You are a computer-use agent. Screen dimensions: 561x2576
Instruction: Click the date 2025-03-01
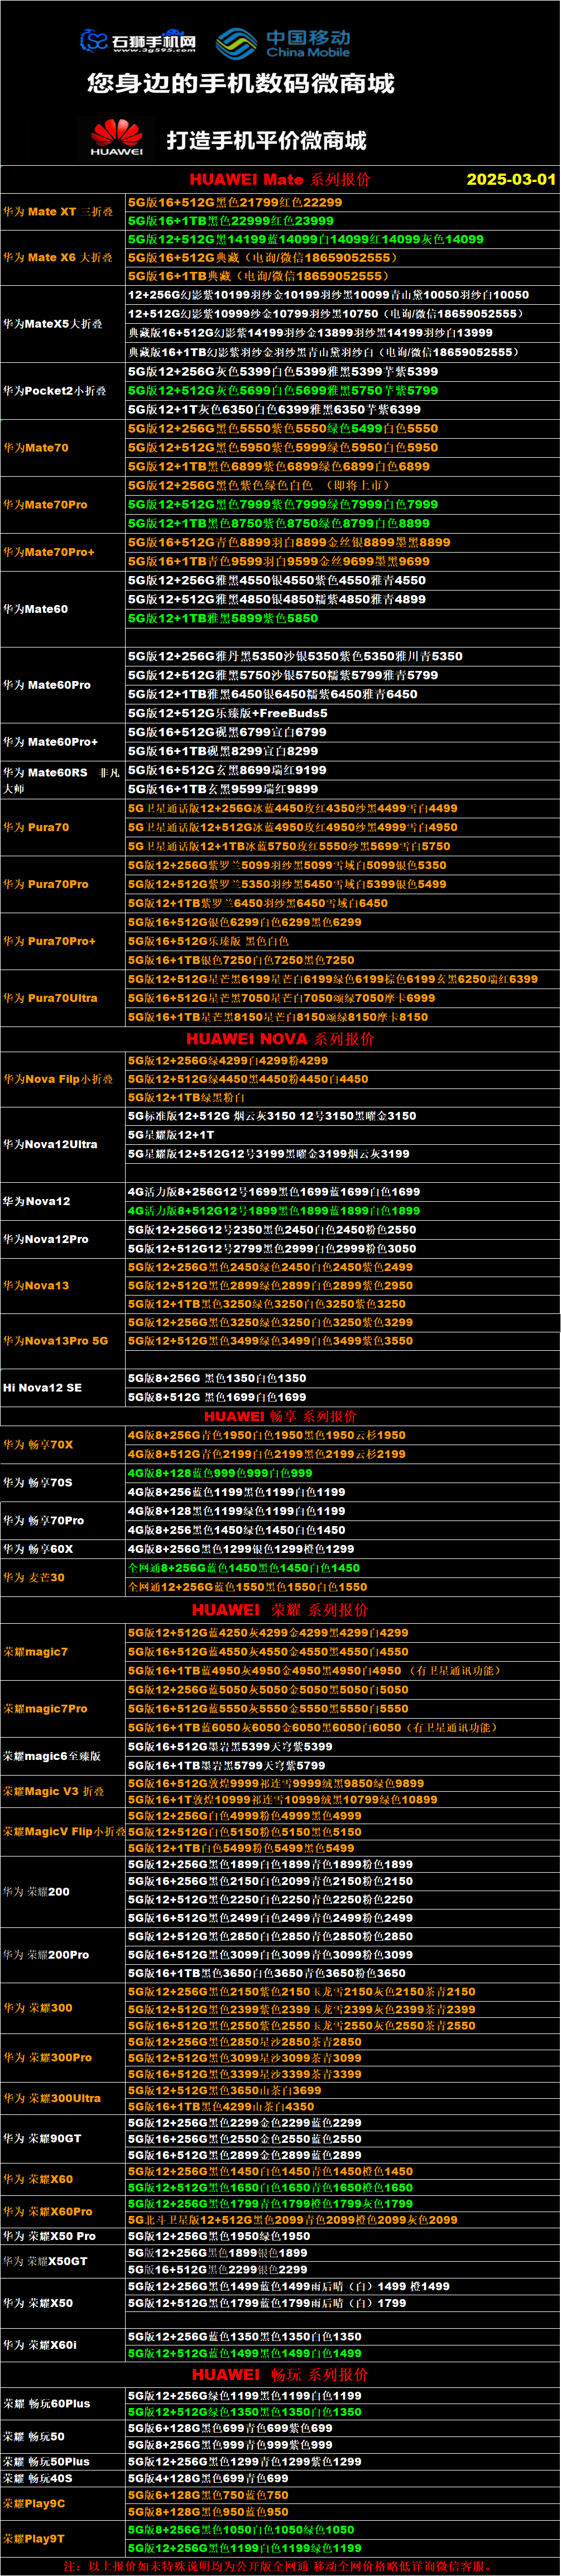click(511, 179)
